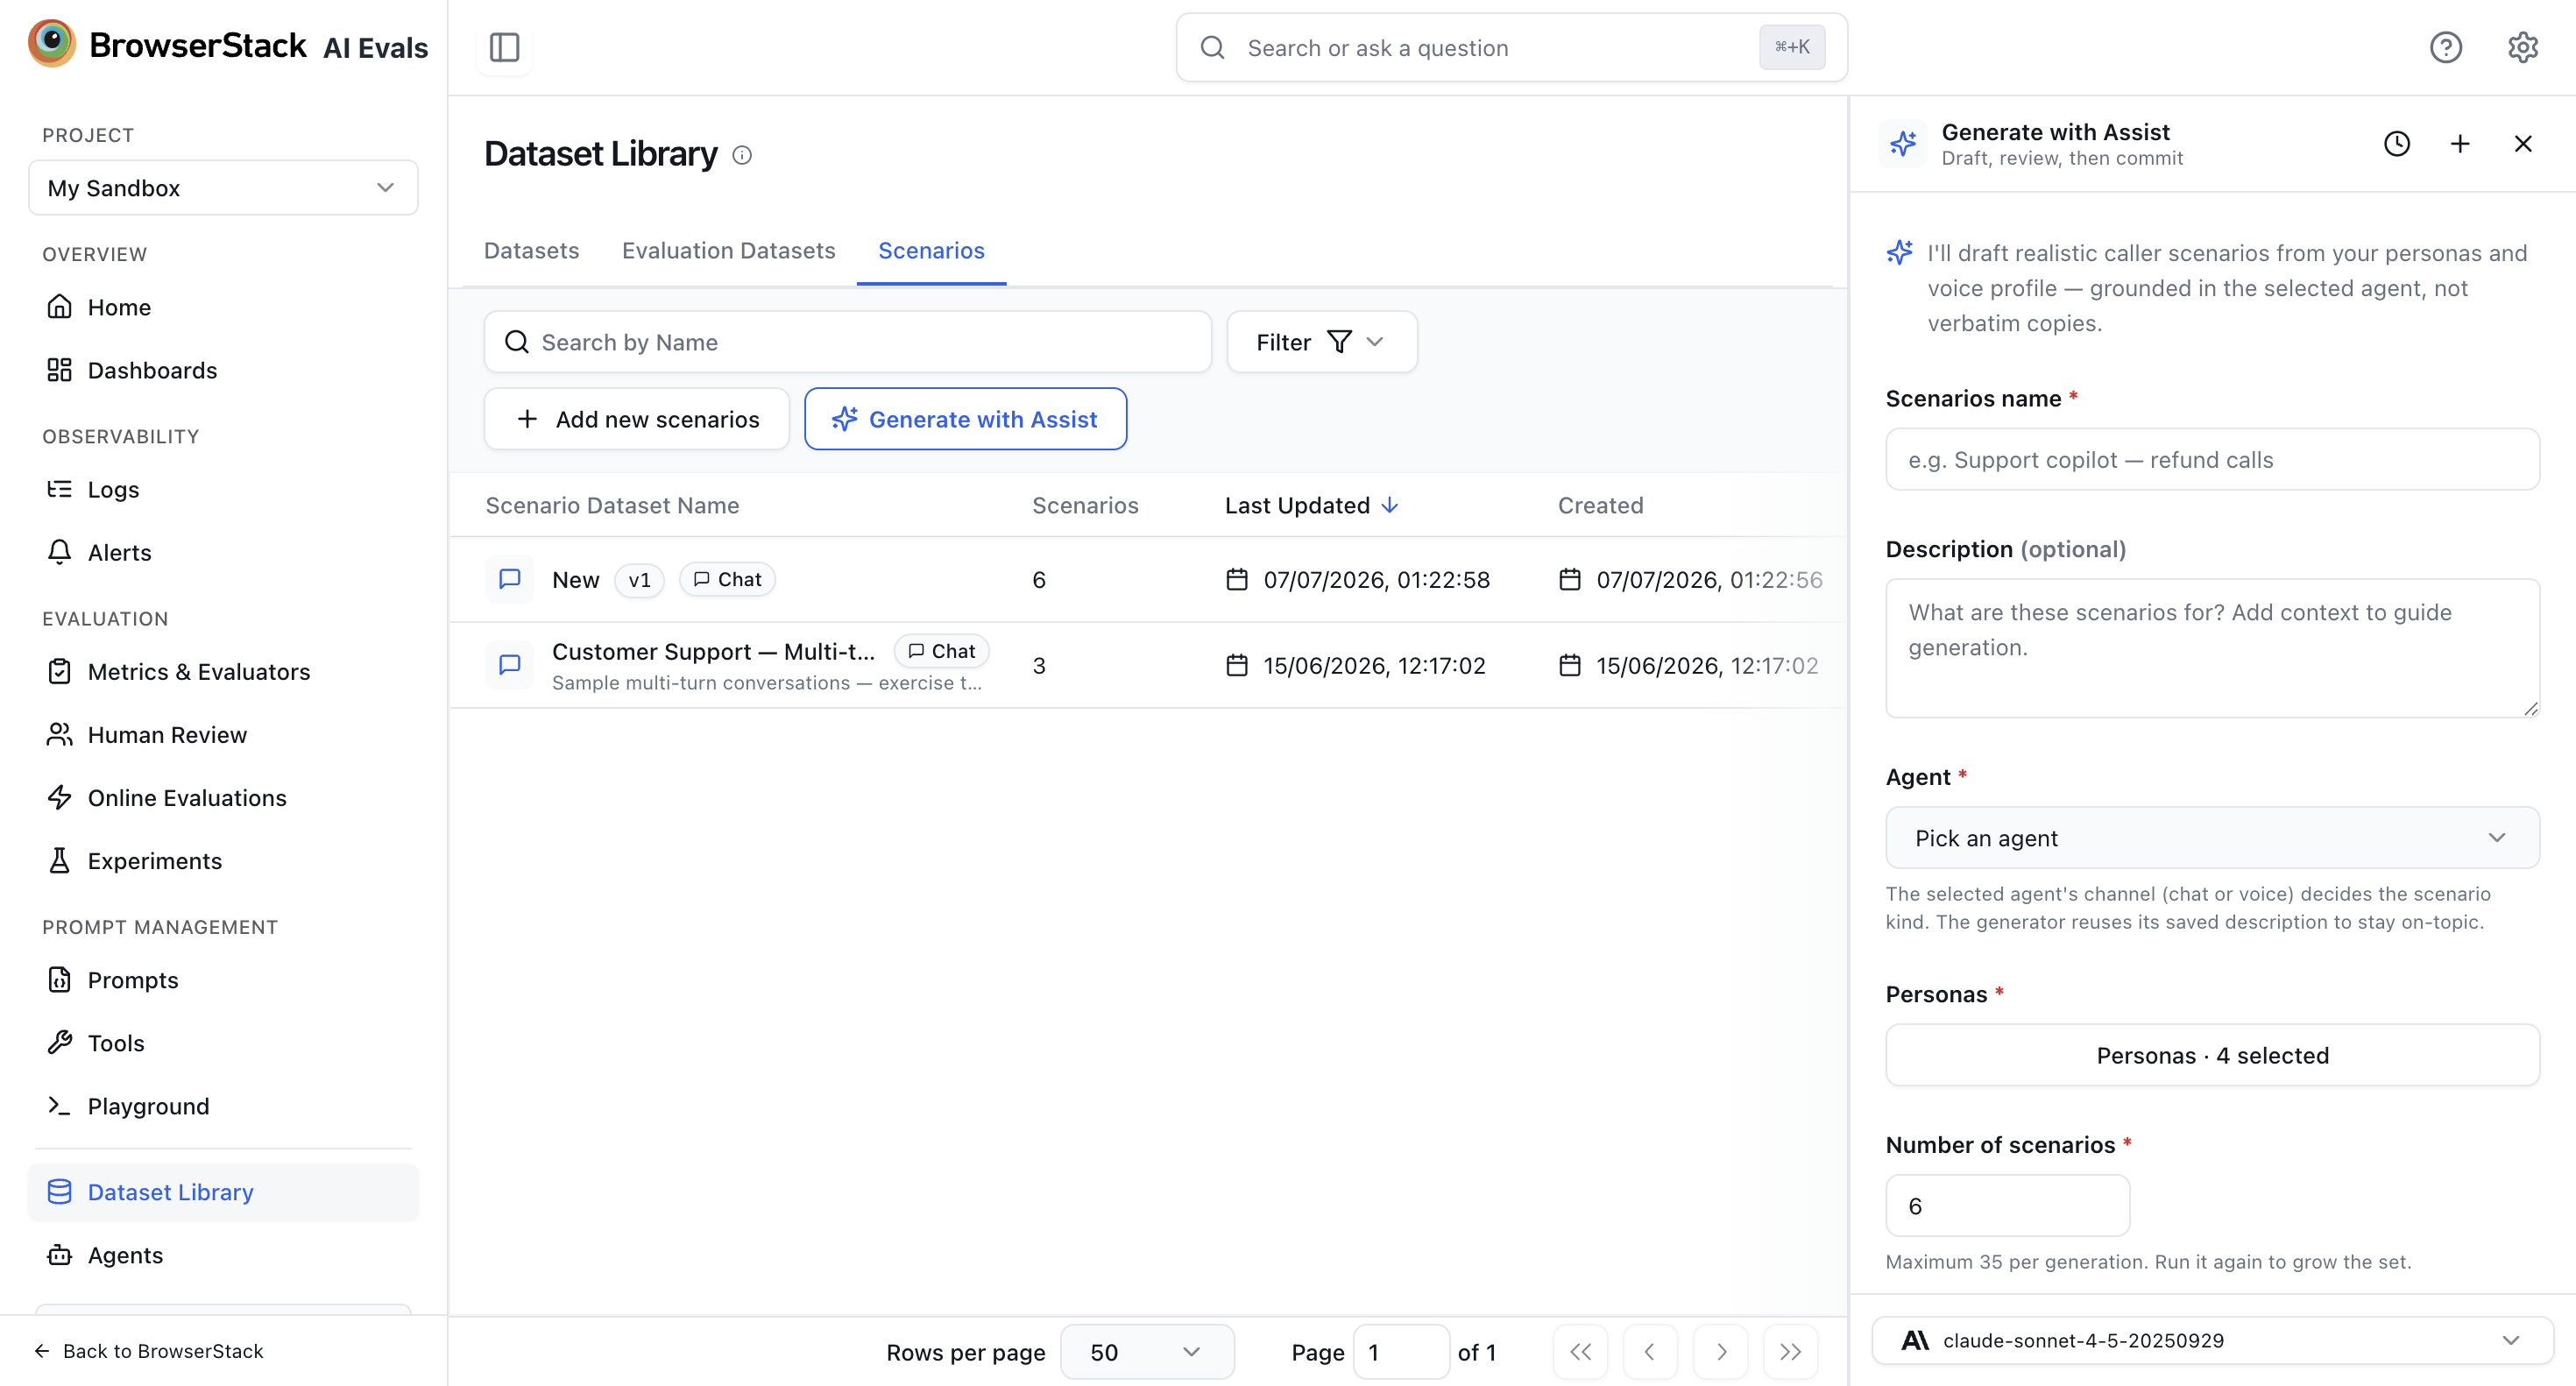Click the Number of scenarios field
The height and width of the screenshot is (1386, 2576).
point(2007,1205)
